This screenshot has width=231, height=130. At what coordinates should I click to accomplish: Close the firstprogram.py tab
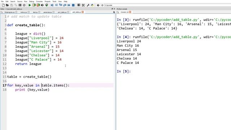(16, 12)
